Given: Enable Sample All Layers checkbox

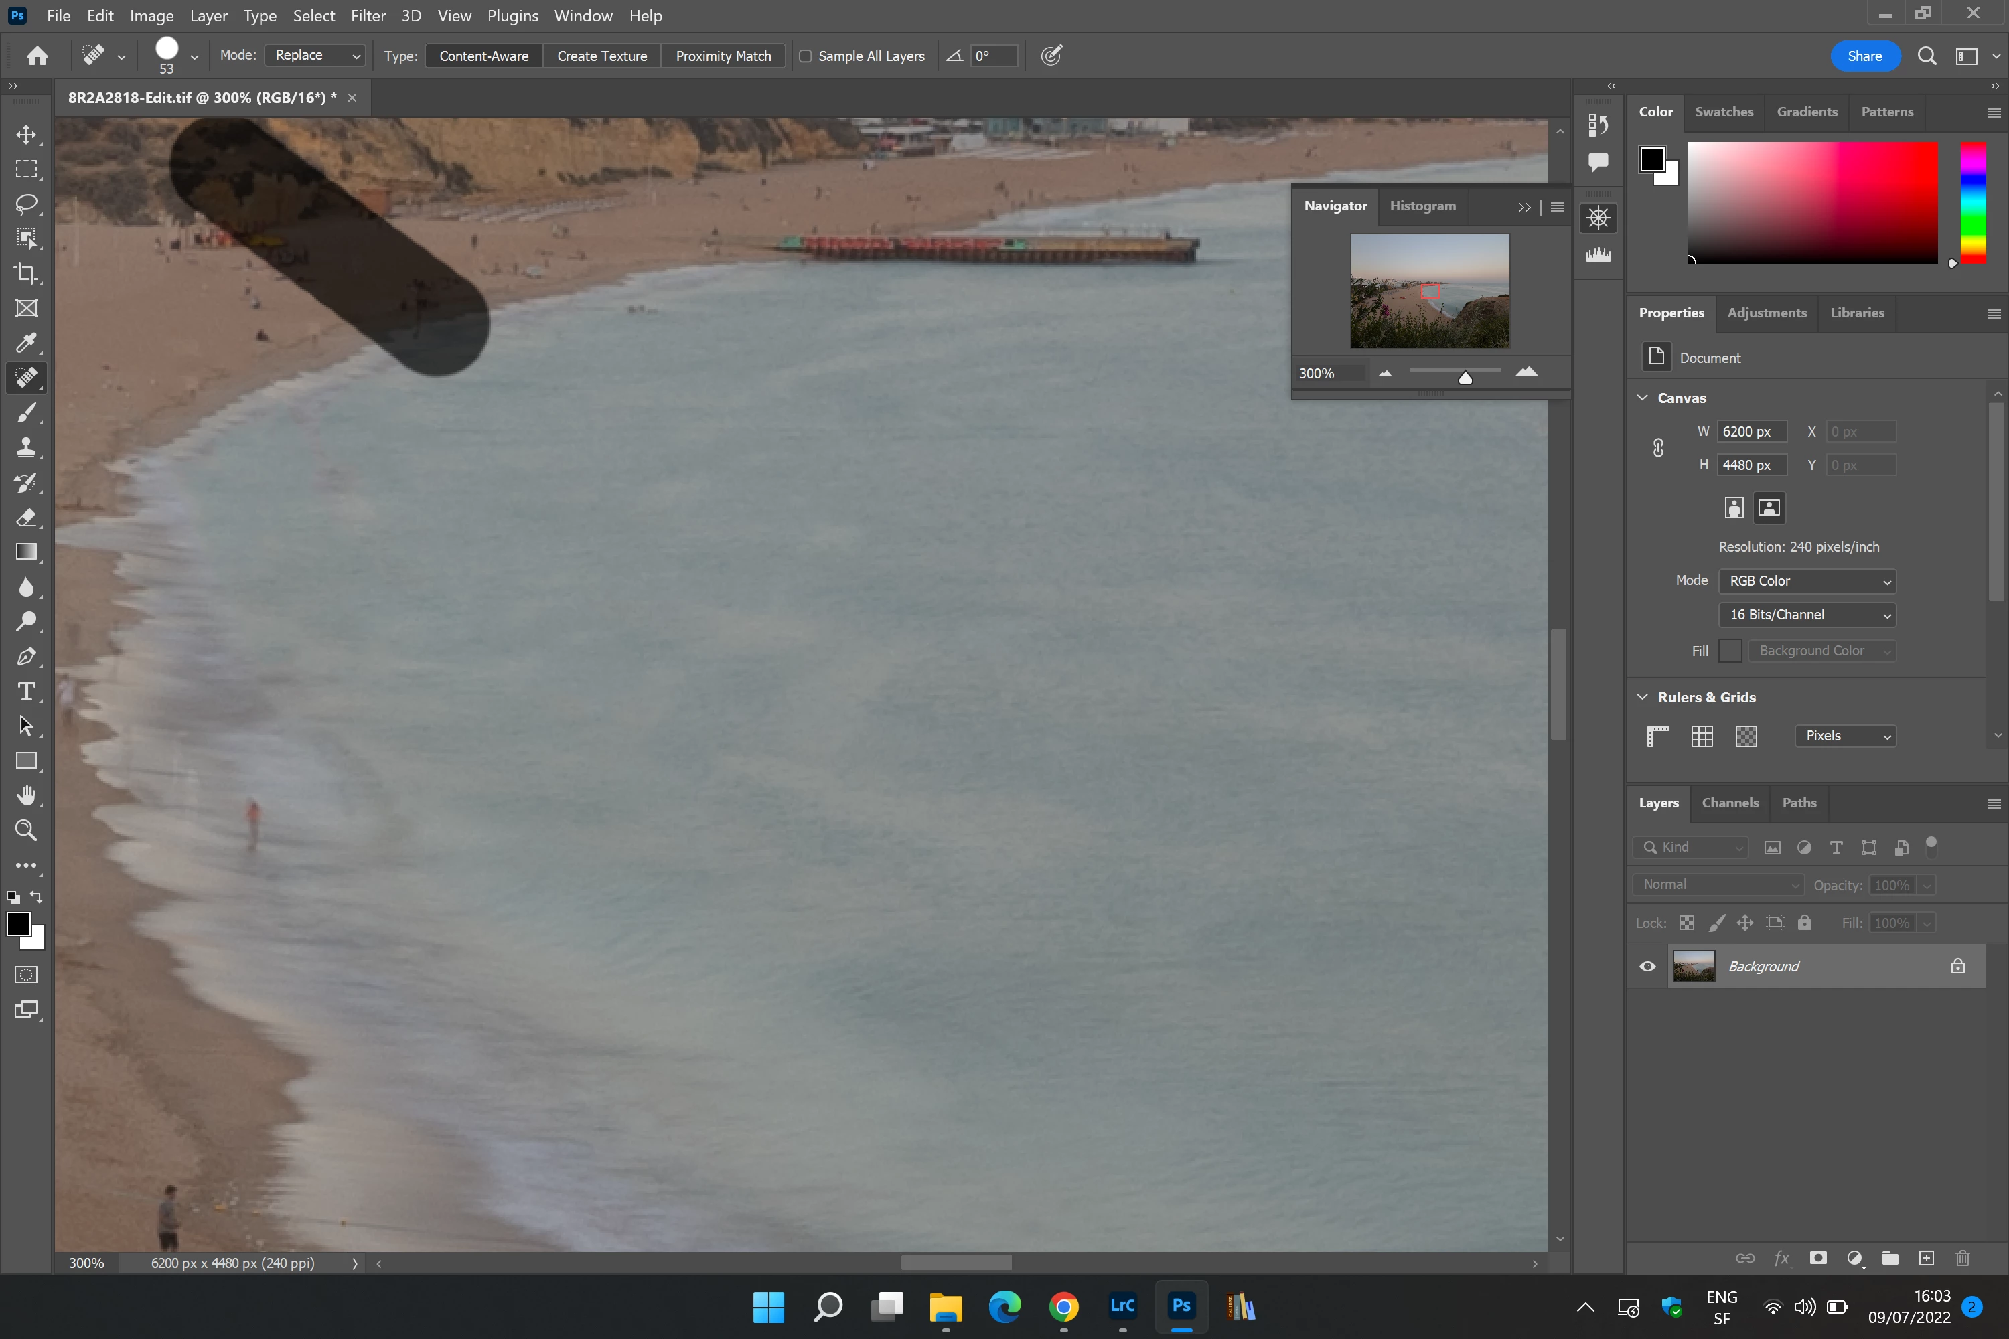Looking at the screenshot, I should (805, 56).
